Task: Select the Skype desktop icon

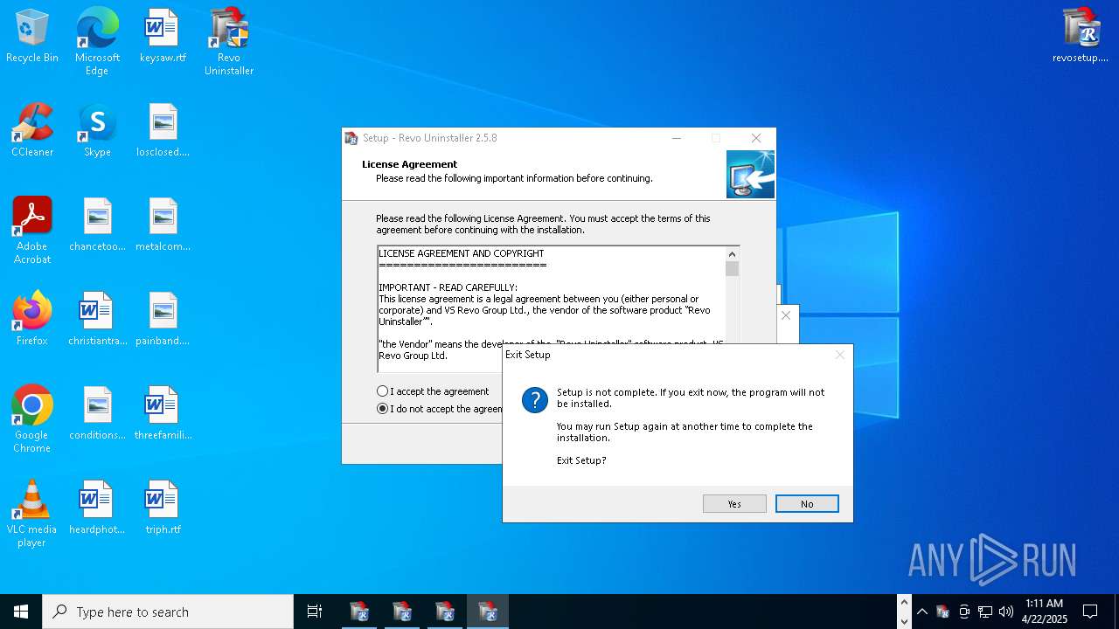Action: coord(97,131)
